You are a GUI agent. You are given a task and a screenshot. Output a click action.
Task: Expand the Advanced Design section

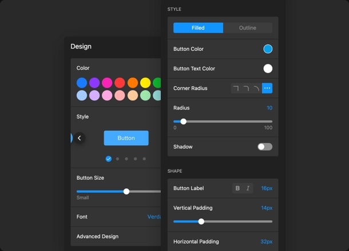click(114, 236)
